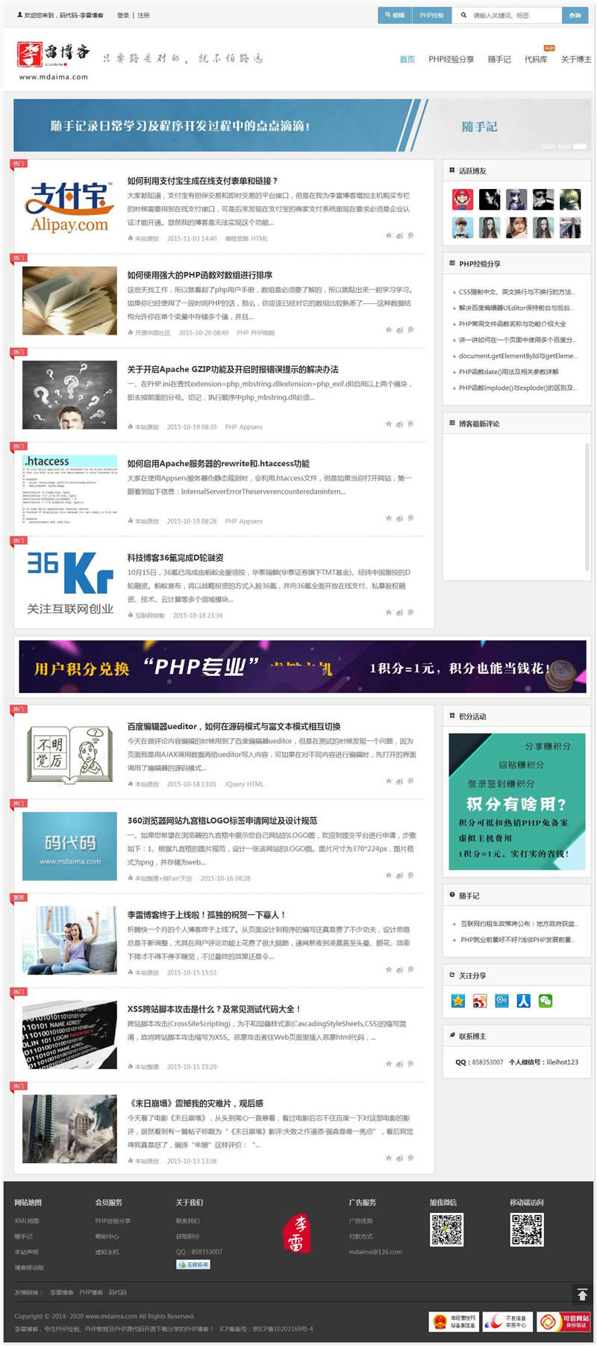The width and height of the screenshot is (597, 1346).
Task: Click the Sina Weibo share icon
Action: pyautogui.click(x=480, y=1001)
